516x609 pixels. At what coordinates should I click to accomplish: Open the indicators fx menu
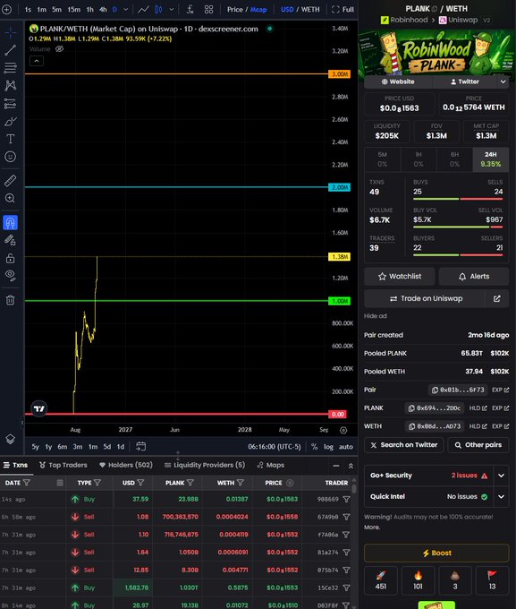coord(190,9)
